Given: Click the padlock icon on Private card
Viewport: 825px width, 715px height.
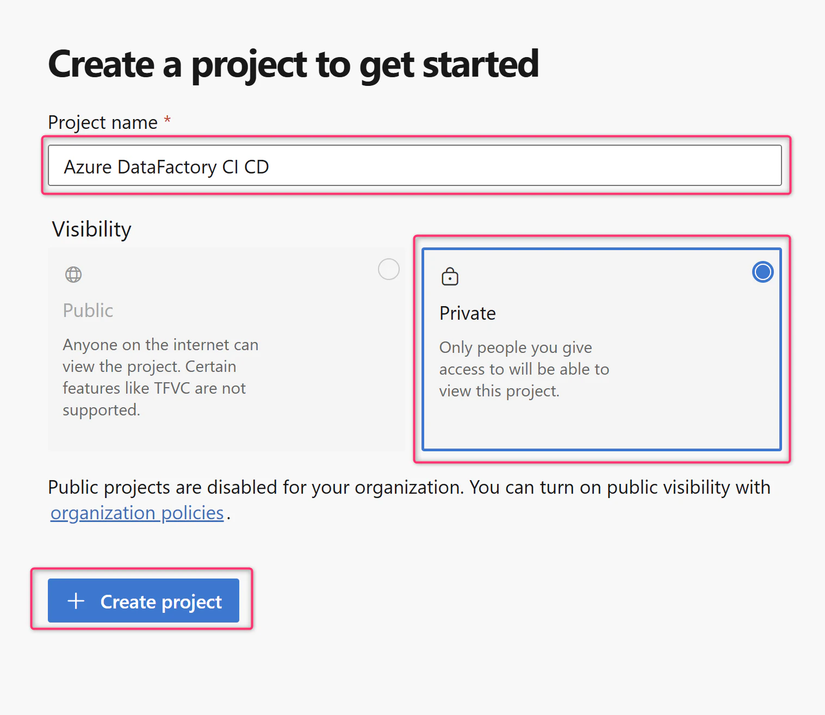Looking at the screenshot, I should tap(450, 277).
